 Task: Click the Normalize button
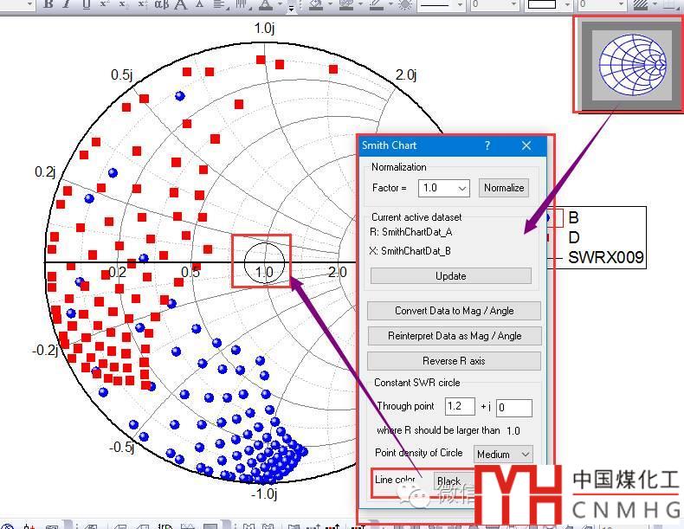(503, 188)
